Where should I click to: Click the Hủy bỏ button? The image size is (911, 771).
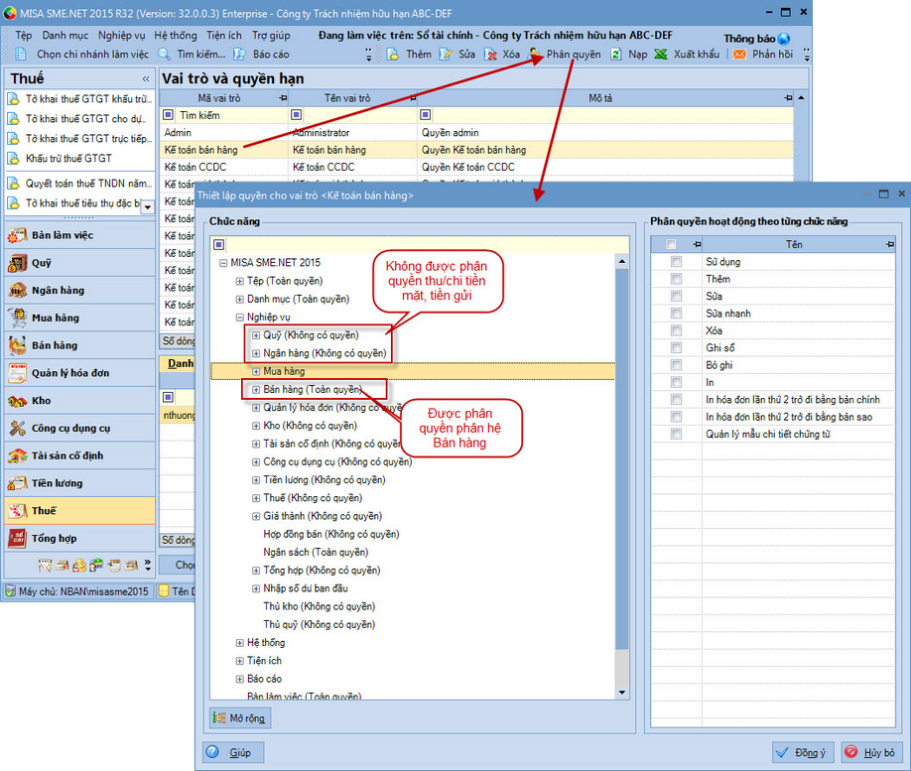pos(872,752)
